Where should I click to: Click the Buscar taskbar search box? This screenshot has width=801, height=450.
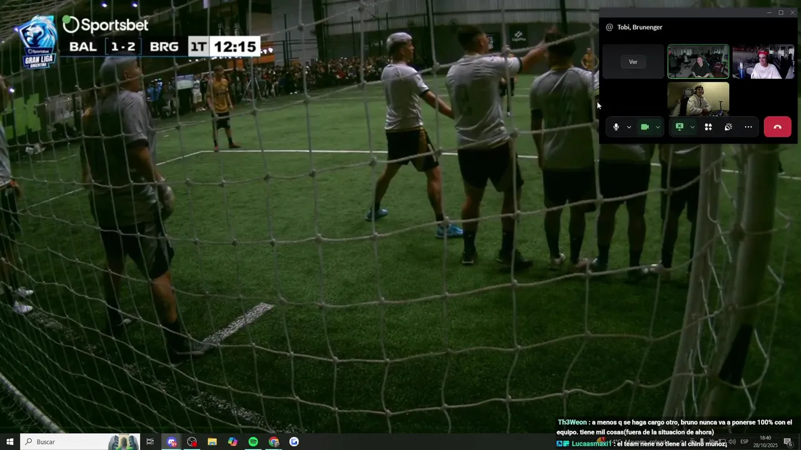79,442
